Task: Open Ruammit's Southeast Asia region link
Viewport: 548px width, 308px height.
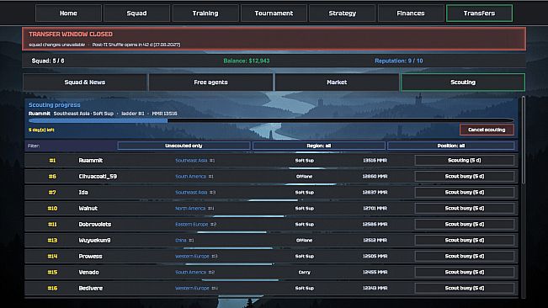Action: point(191,160)
